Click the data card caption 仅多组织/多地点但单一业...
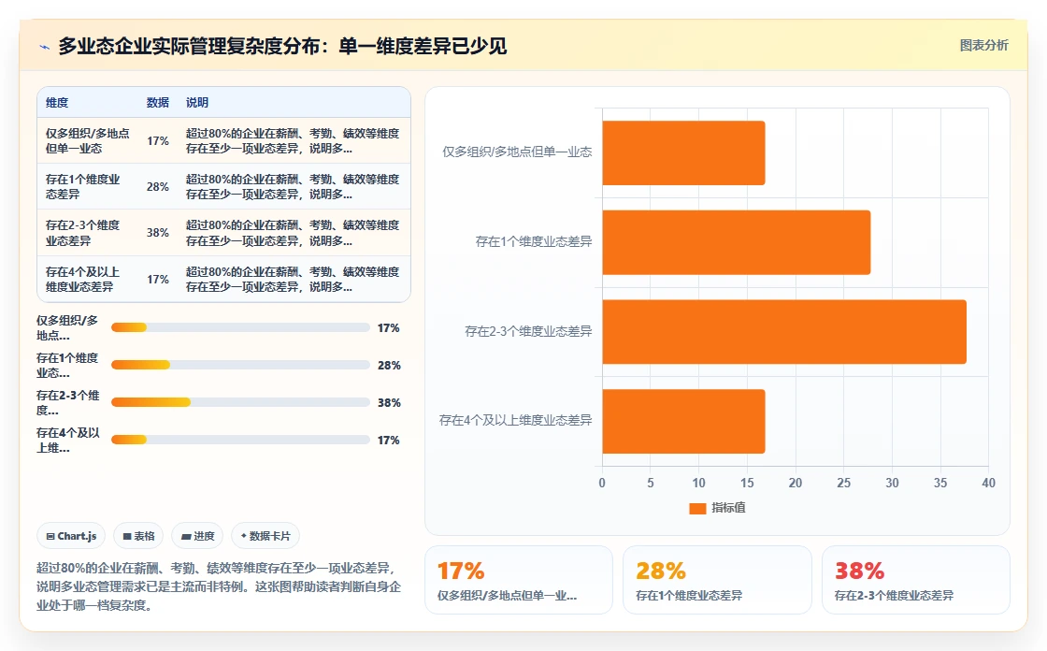 [508, 596]
